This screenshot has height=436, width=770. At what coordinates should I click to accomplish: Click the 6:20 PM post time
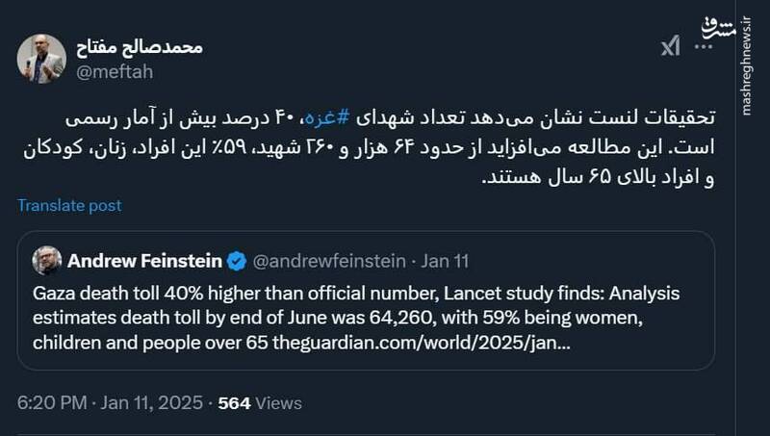[x=49, y=402]
